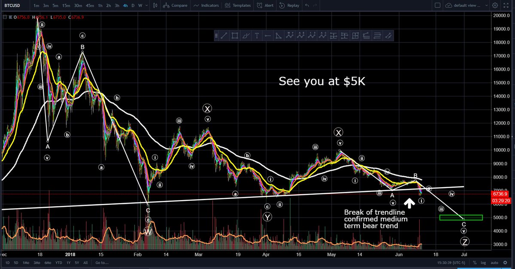
Task: Select the triangle pattern tool
Action: [x=279, y=36]
